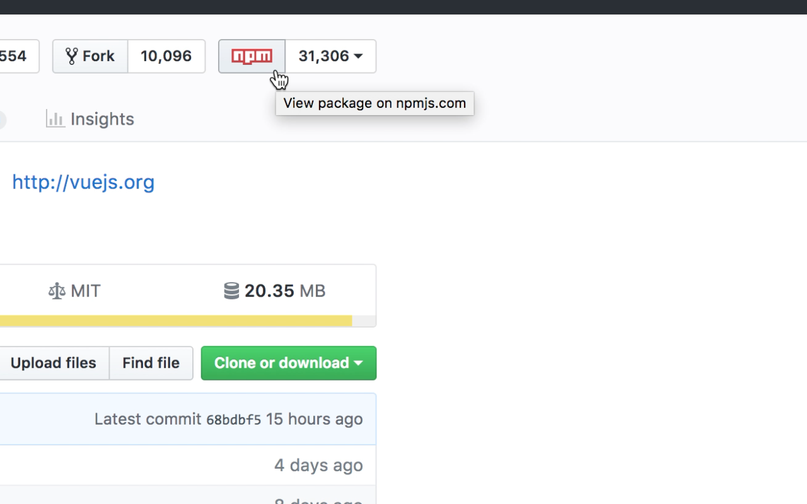Click the chevron on Clone or download button

pyautogui.click(x=359, y=363)
